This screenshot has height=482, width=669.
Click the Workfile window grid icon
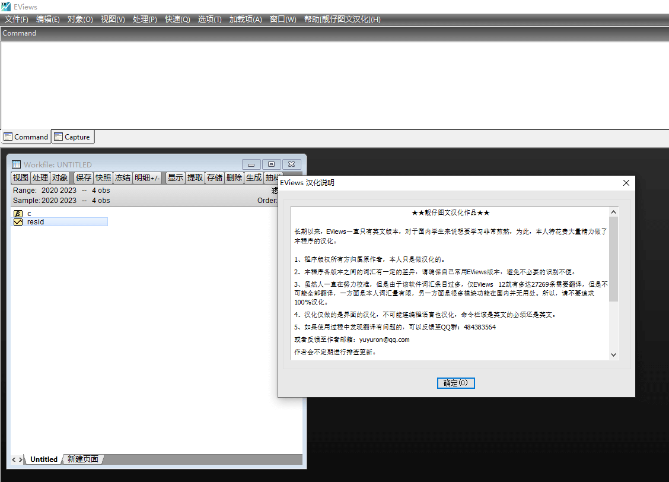(x=16, y=164)
